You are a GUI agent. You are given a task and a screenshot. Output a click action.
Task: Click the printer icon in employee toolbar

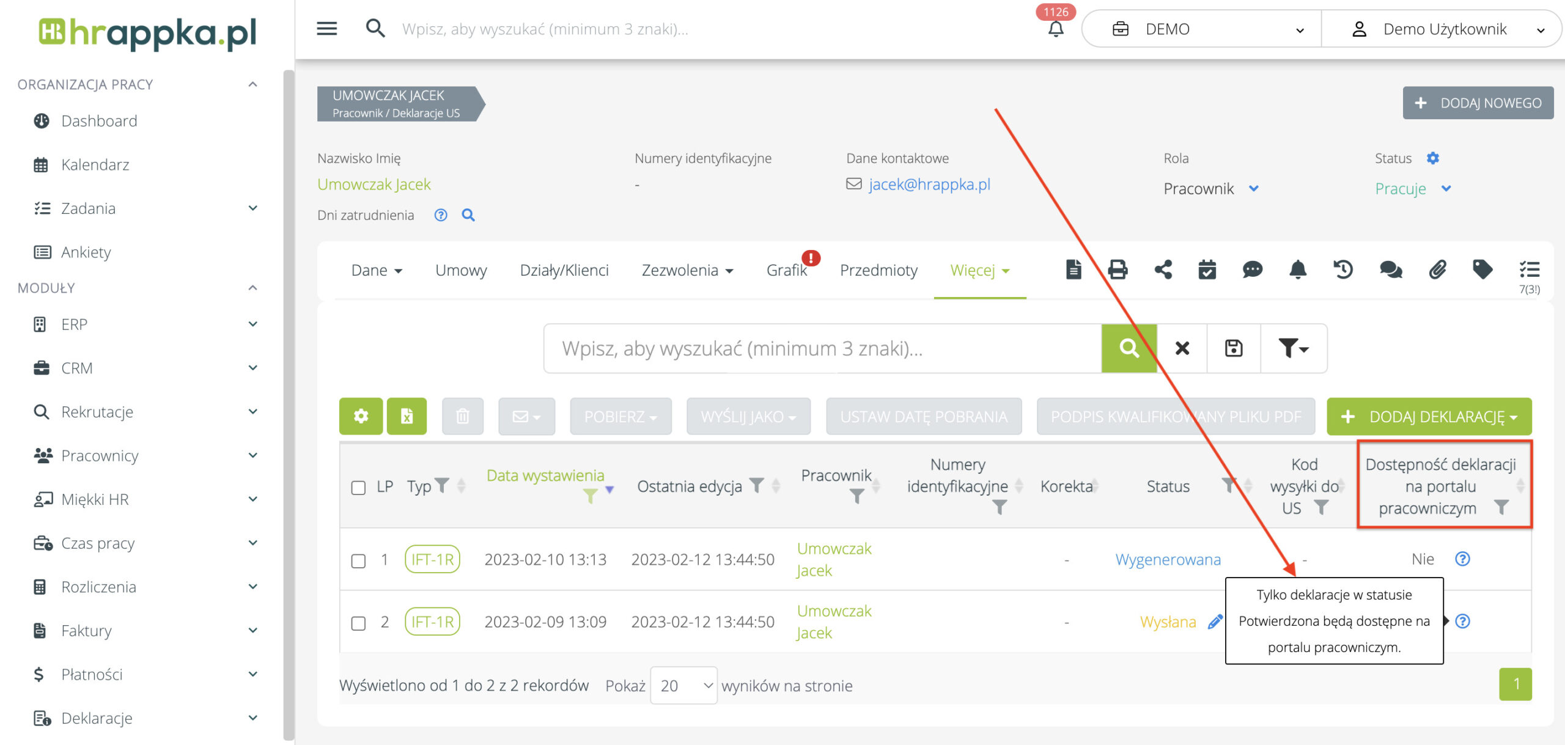1118,270
